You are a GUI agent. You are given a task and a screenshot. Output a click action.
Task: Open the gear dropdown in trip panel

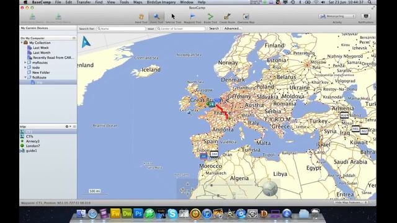coord(68,126)
